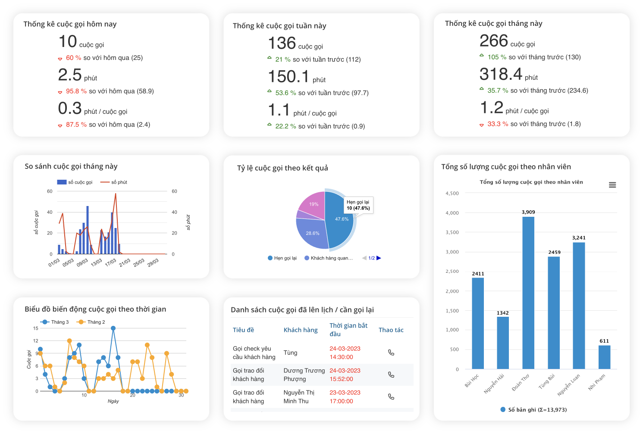This screenshot has width=643, height=434.
Task: Open the employee chart hamburger menu
Action: pyautogui.click(x=612, y=185)
